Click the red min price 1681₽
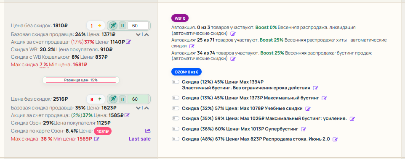The height and width of the screenshot is (159, 405). point(80,65)
